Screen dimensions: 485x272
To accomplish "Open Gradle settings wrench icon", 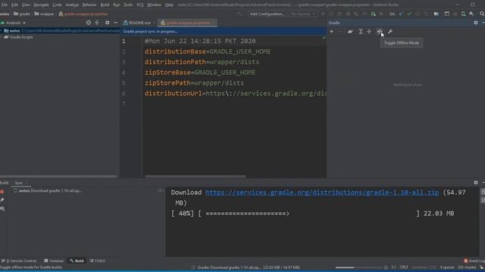I will (x=390, y=32).
